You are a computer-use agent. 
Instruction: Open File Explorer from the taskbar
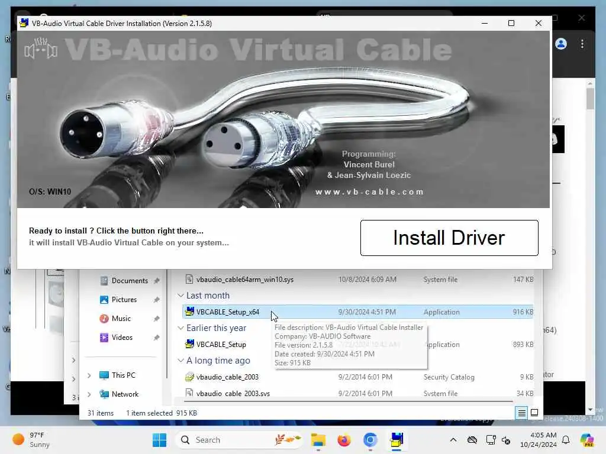point(318,440)
